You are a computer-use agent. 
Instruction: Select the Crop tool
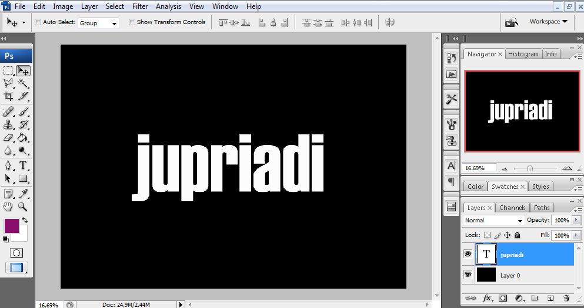pyautogui.click(x=8, y=96)
